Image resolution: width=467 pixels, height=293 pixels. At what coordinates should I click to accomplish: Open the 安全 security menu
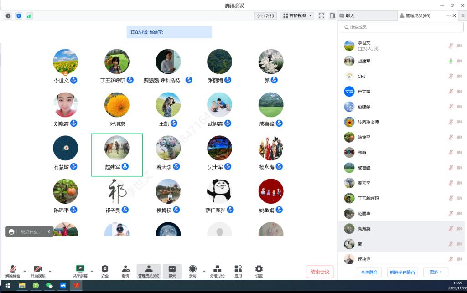click(x=105, y=271)
